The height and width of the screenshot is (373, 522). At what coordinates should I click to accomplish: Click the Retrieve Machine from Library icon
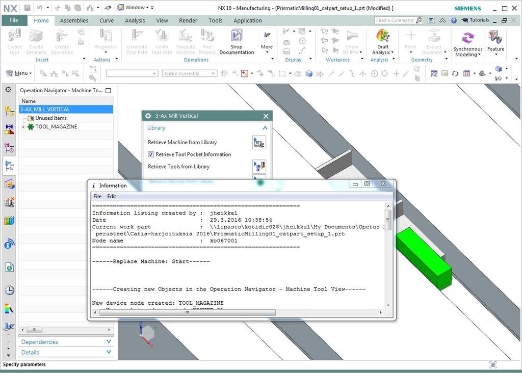[259, 142]
